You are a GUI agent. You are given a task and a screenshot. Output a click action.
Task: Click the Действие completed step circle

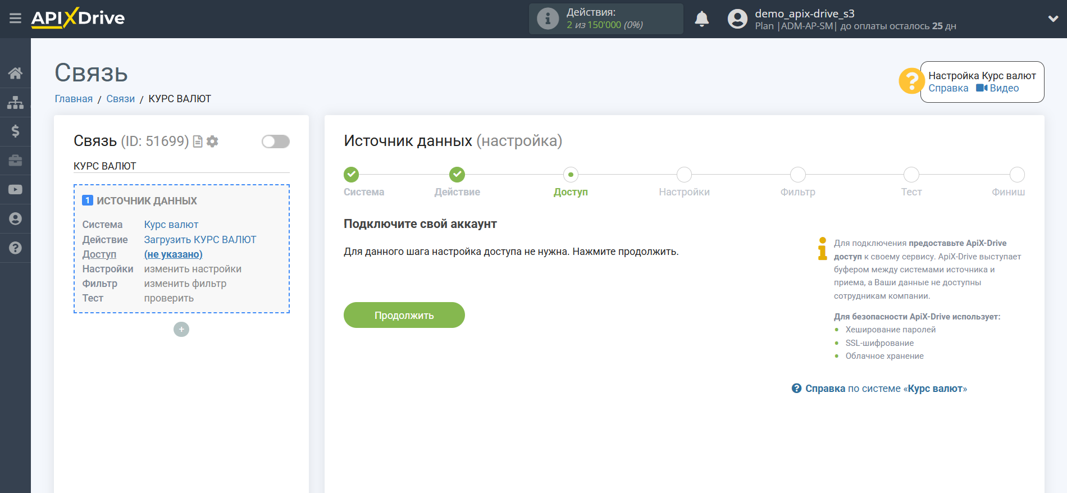pos(457,175)
